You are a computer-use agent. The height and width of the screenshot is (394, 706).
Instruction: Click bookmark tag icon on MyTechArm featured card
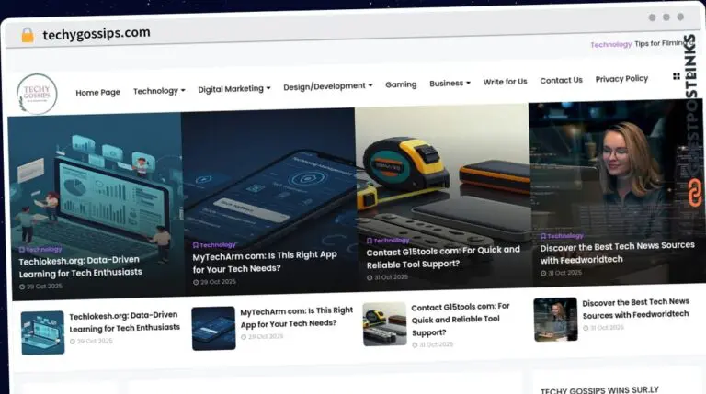[x=196, y=245]
